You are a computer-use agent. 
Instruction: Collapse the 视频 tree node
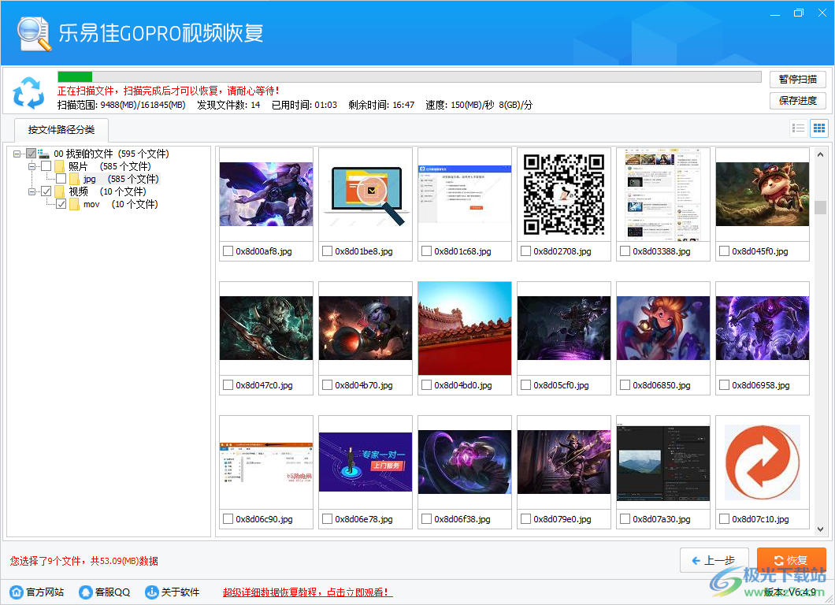coord(32,191)
